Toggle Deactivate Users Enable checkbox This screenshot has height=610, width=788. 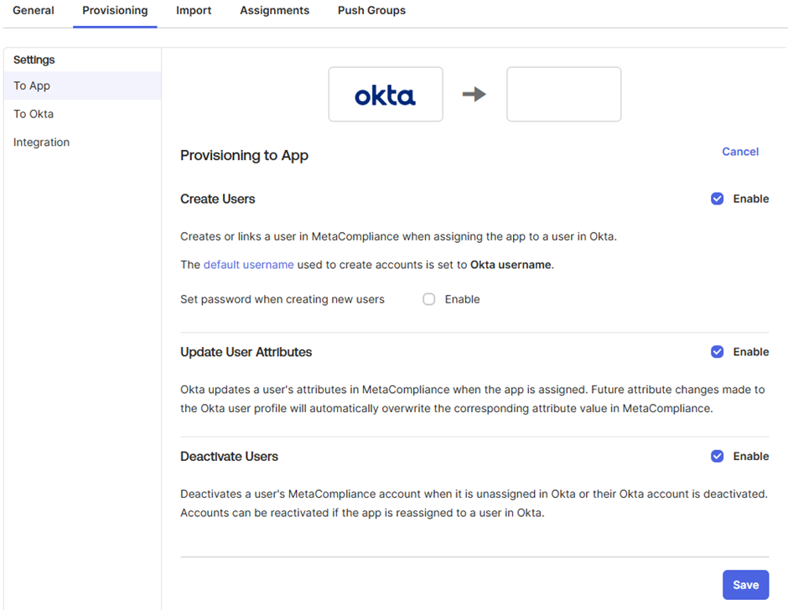point(717,457)
